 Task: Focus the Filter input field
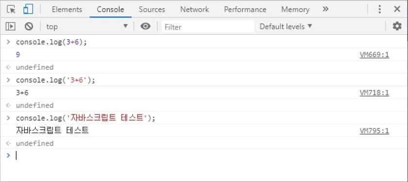[208, 27]
